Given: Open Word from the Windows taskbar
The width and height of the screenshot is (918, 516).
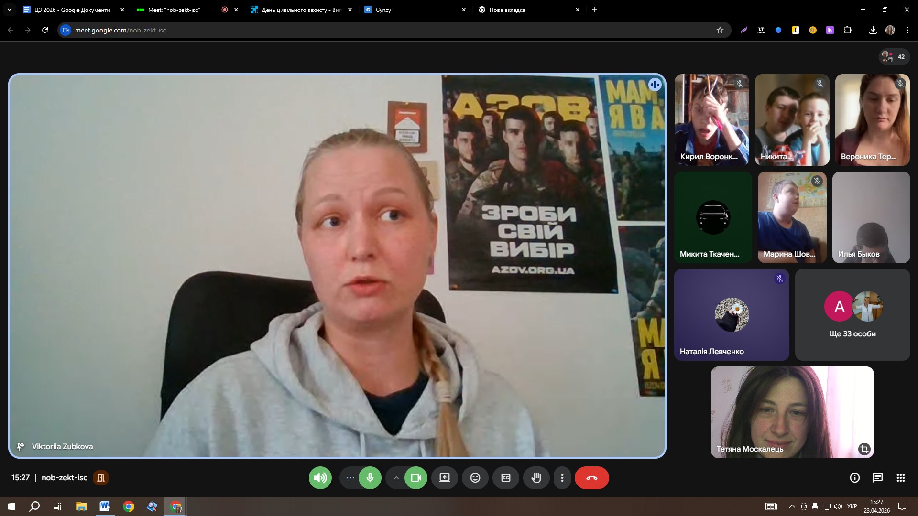Looking at the screenshot, I should click(x=105, y=506).
